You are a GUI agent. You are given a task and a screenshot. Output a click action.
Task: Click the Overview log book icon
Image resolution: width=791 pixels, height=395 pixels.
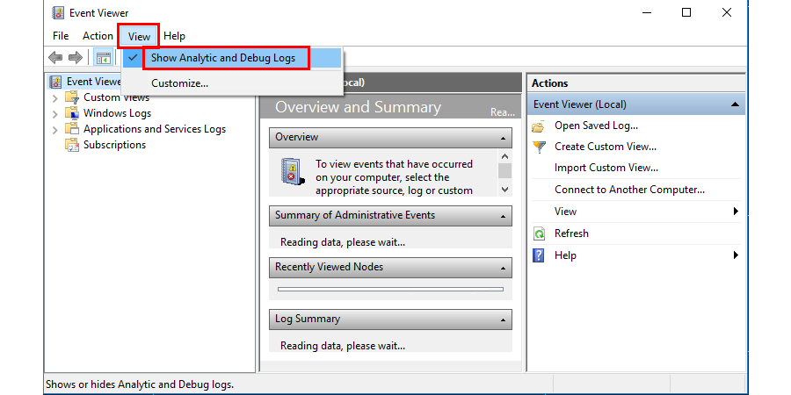coord(292,171)
